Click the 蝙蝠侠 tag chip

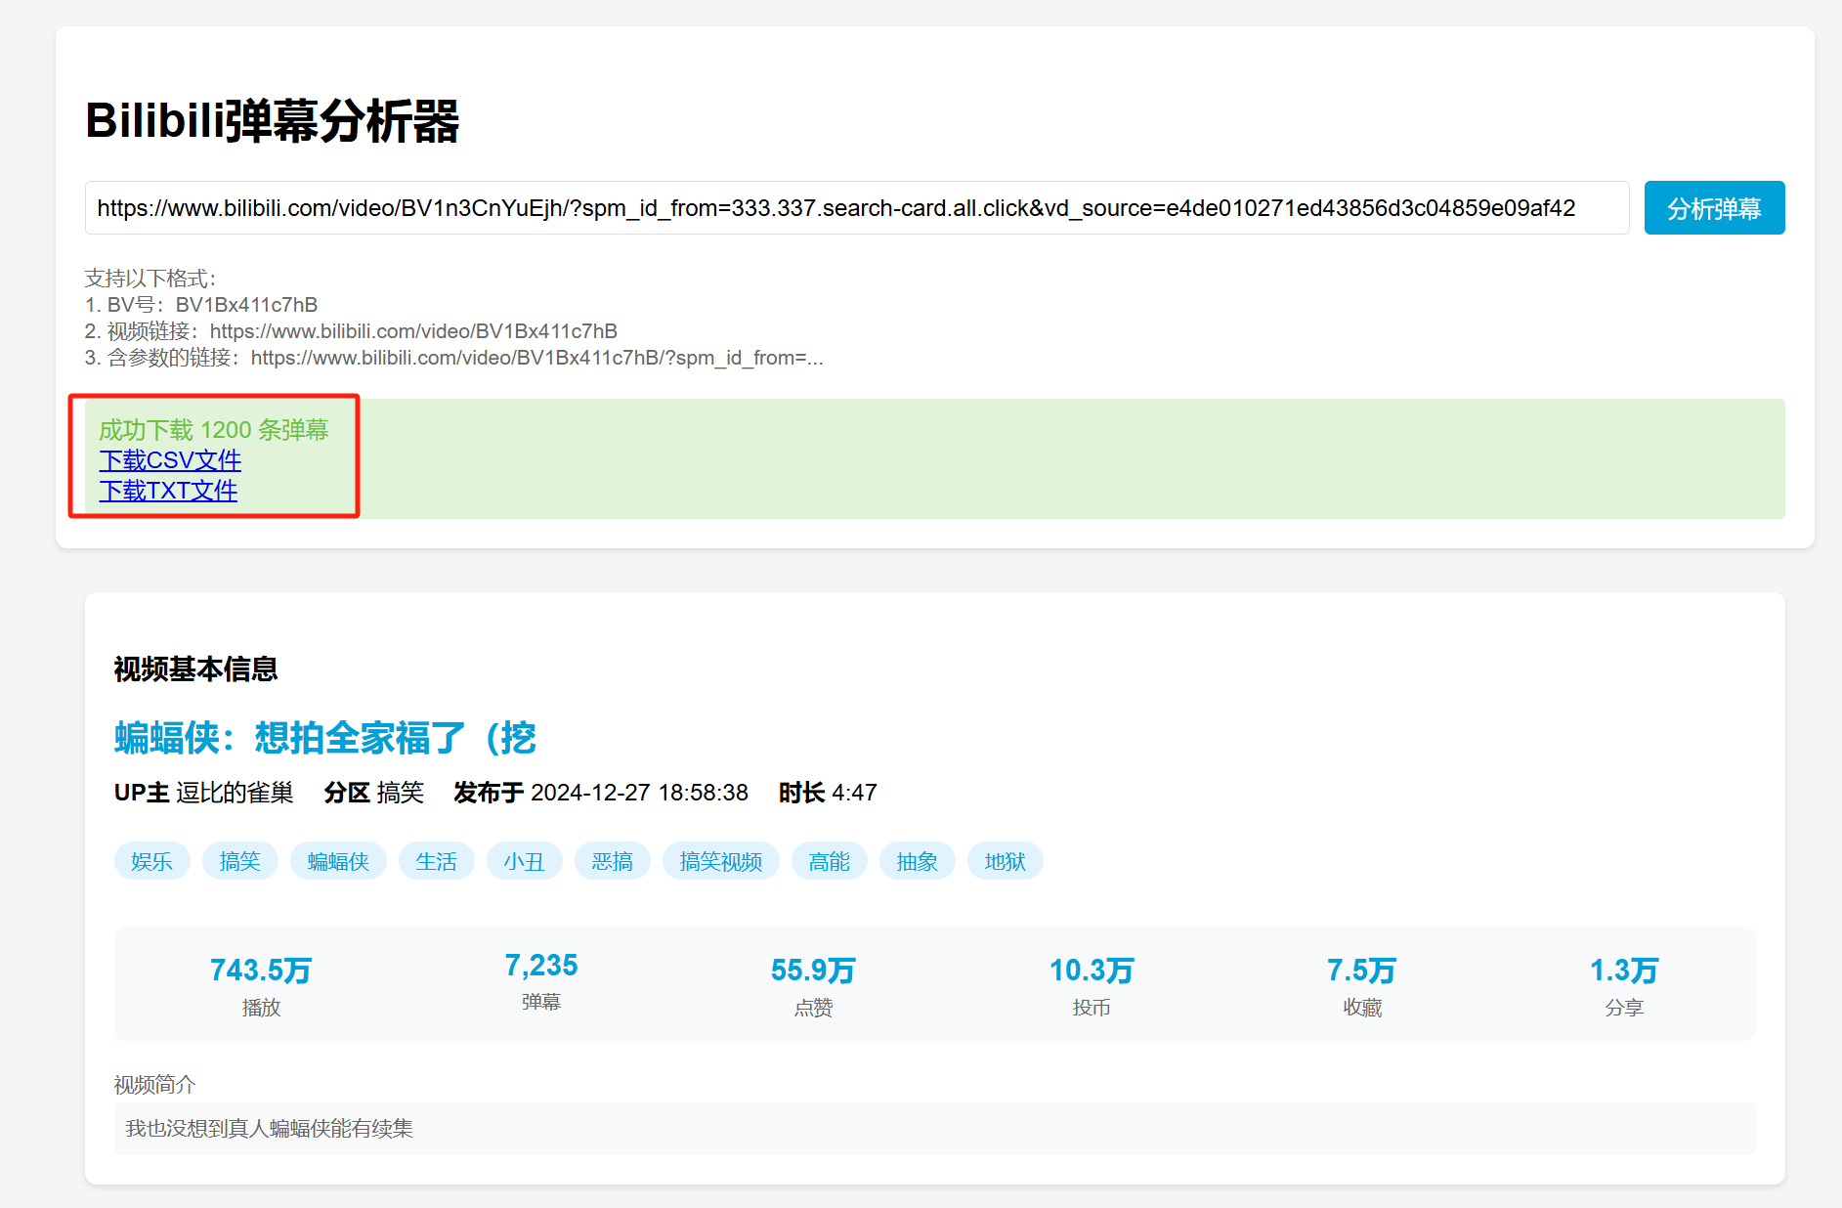tap(338, 861)
